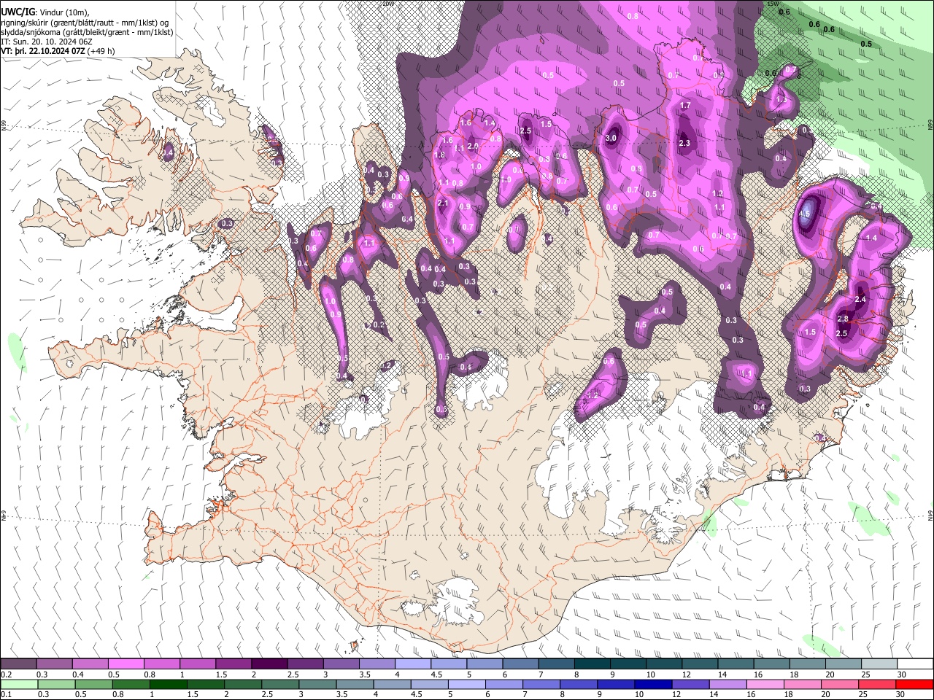
Task: Pick the darkest green swatch between 1 and 1.5, bottom row
Action: [169, 685]
